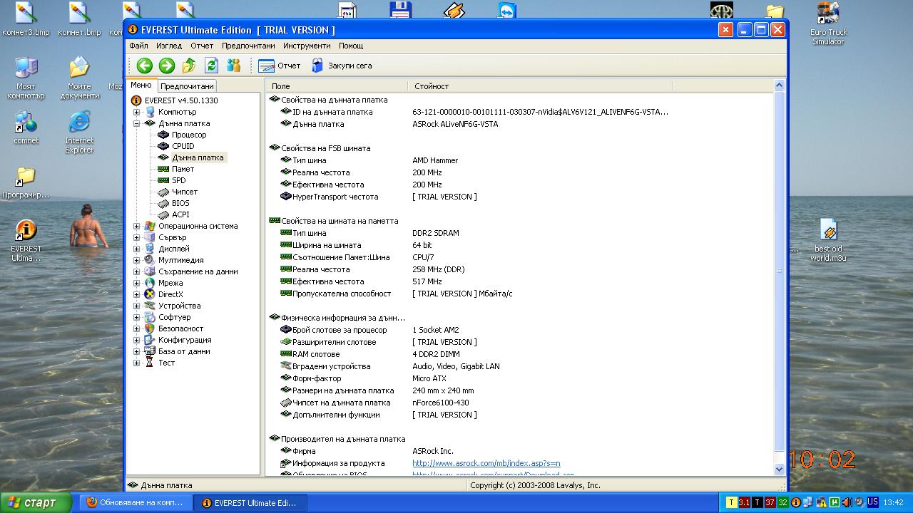Screen dimensions: 913x513
Task: Open the asrock.com product information link
Action: [x=486, y=463]
